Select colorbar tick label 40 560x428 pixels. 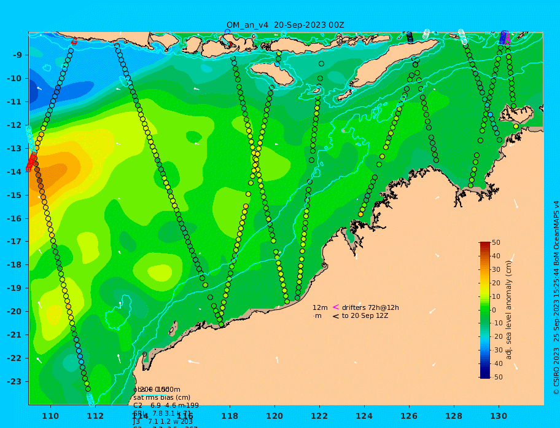[496, 256]
